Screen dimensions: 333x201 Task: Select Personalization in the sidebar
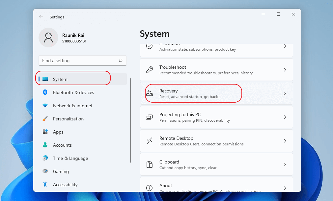(x=68, y=119)
